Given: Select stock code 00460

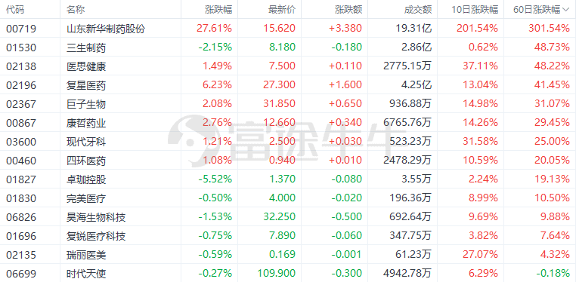Looking at the screenshot, I should point(21,161).
